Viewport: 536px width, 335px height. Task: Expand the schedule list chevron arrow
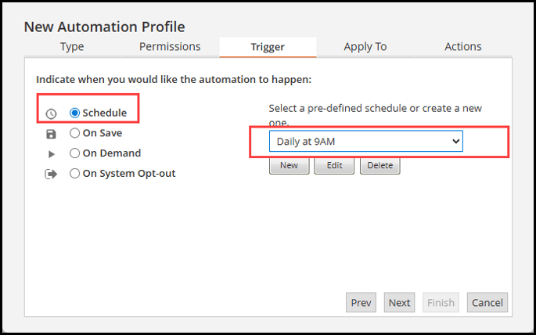(x=455, y=141)
